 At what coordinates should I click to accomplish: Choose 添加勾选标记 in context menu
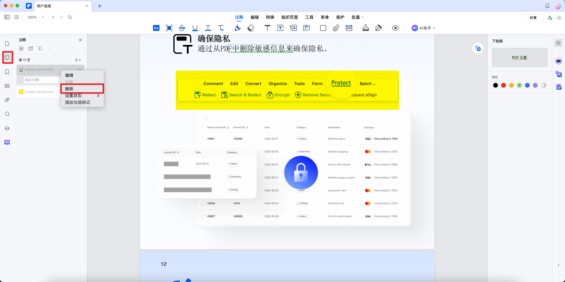coord(82,102)
